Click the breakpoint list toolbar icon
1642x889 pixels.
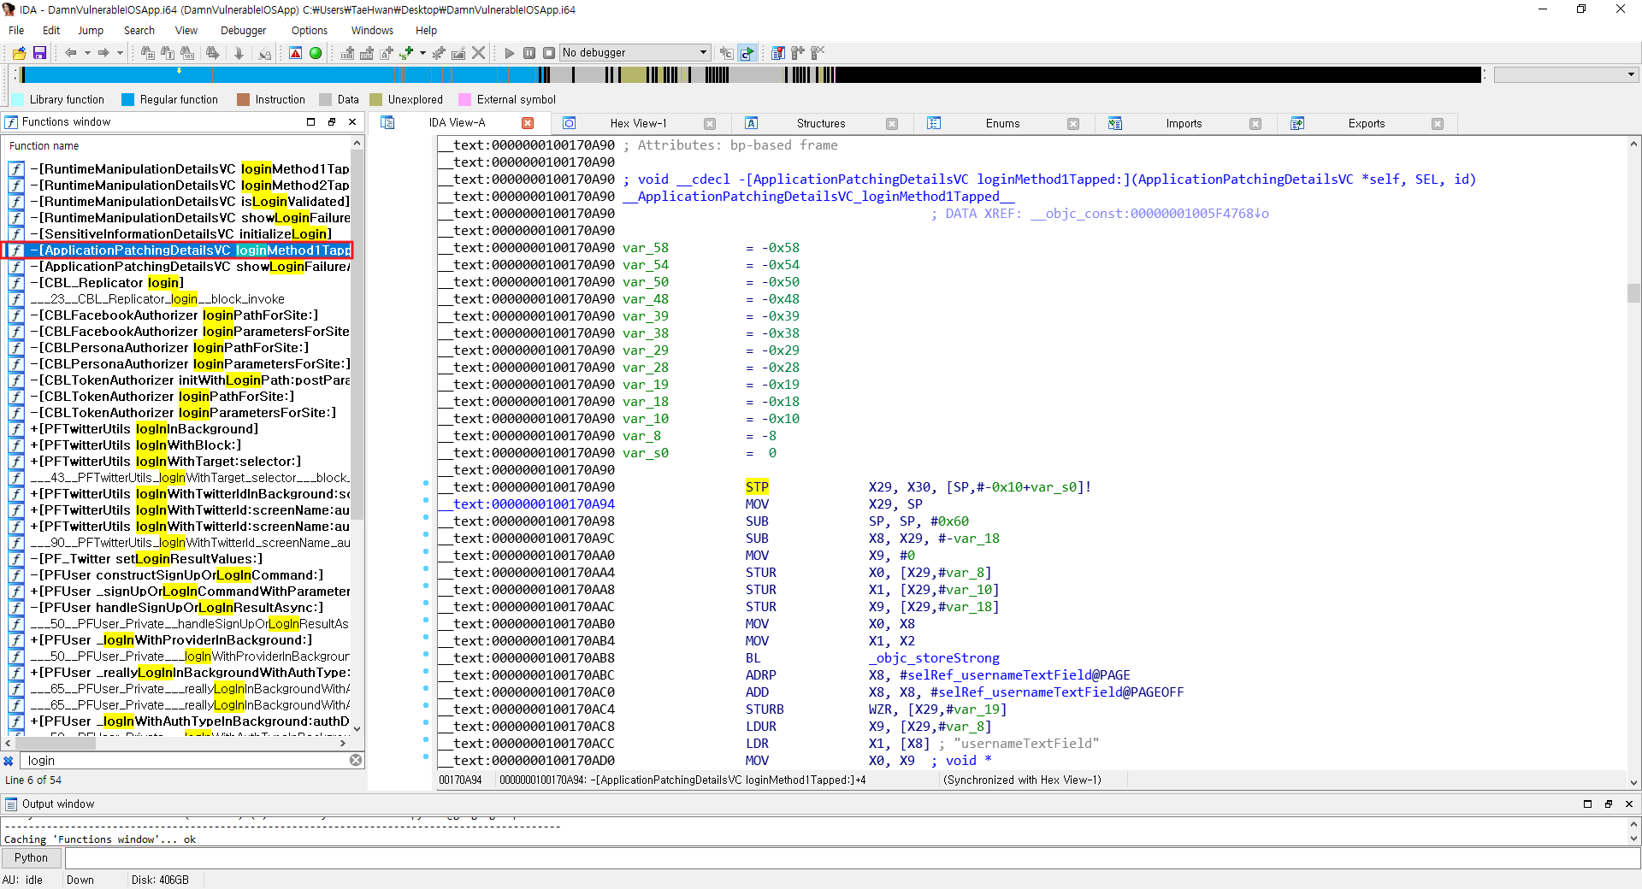pos(777,53)
